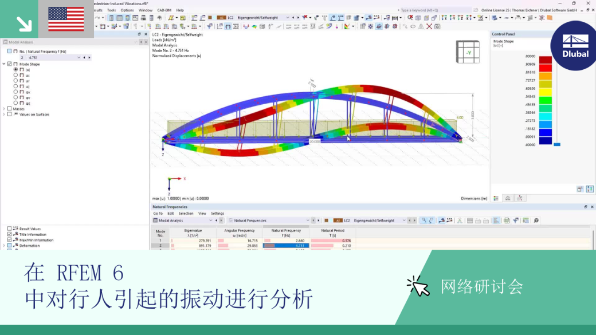The height and width of the screenshot is (335, 596).
Task: Click the scale balance icon below Control Panel
Action: 508,198
